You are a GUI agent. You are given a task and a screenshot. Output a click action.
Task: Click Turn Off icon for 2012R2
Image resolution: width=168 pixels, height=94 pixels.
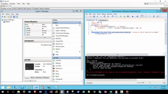[54, 66]
